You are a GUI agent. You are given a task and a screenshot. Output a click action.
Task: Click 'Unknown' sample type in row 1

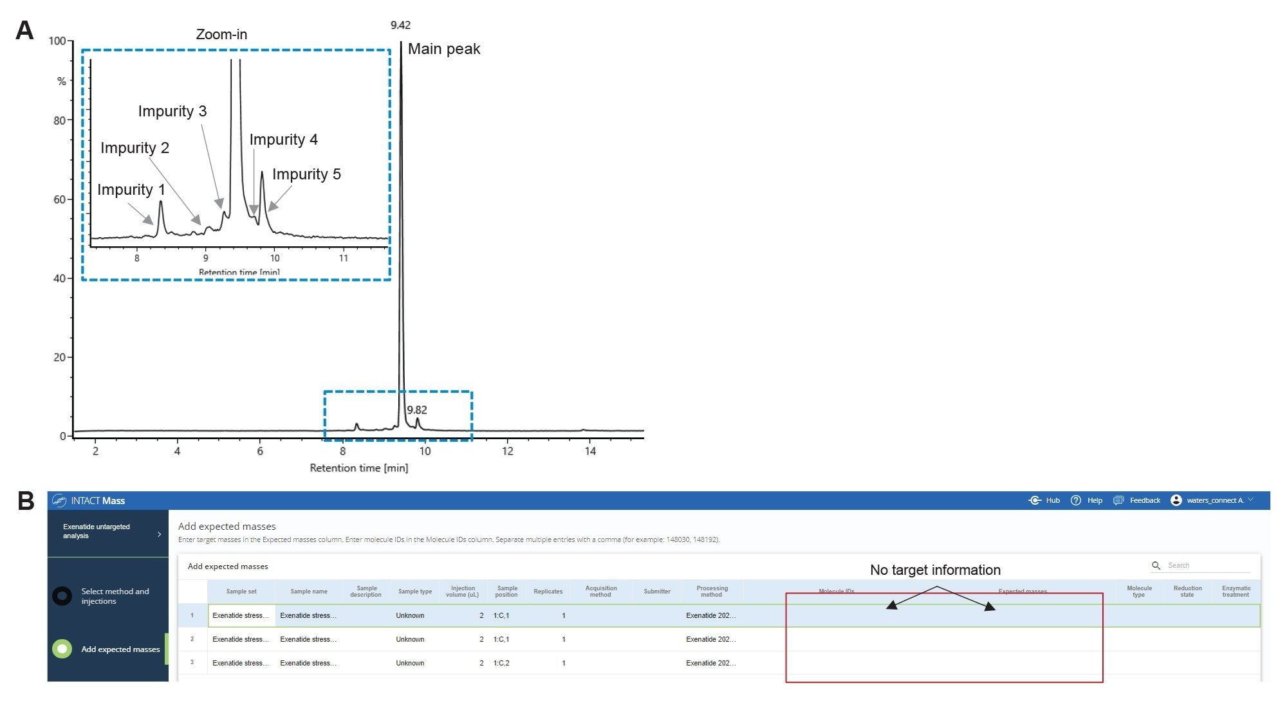click(410, 615)
